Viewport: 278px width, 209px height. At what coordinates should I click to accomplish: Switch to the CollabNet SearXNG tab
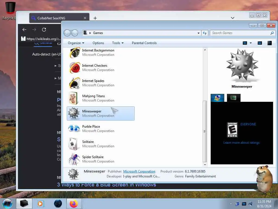click(x=59, y=18)
